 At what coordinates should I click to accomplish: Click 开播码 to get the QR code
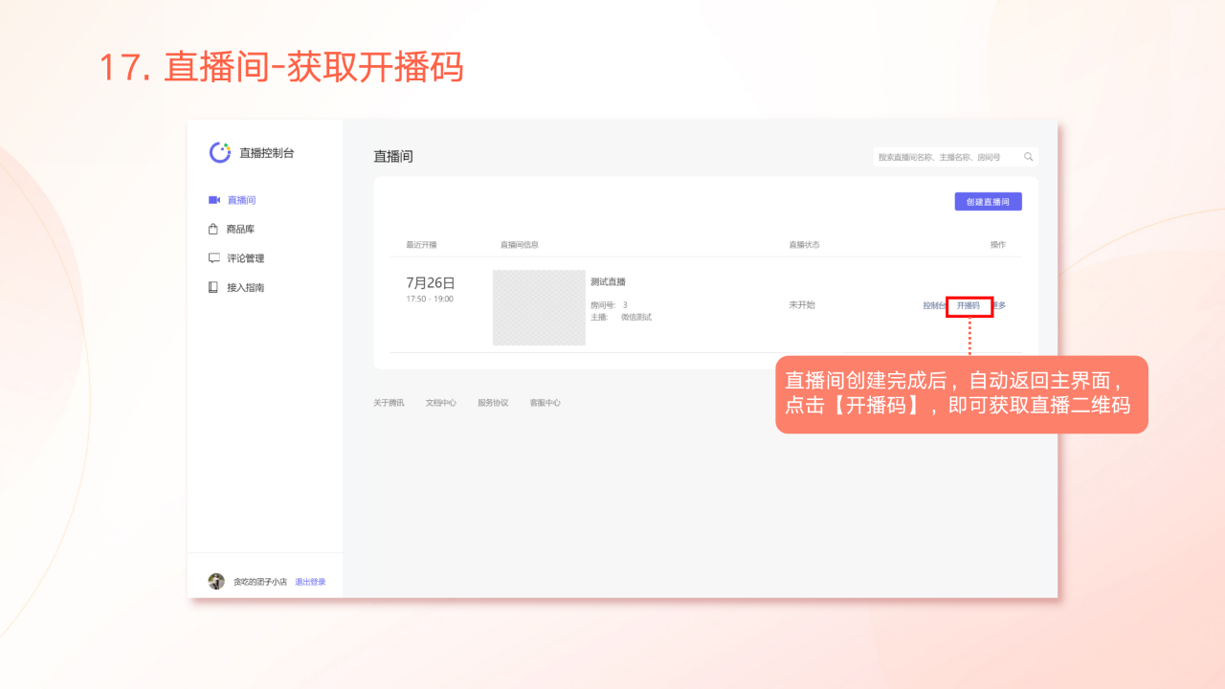[x=969, y=305]
